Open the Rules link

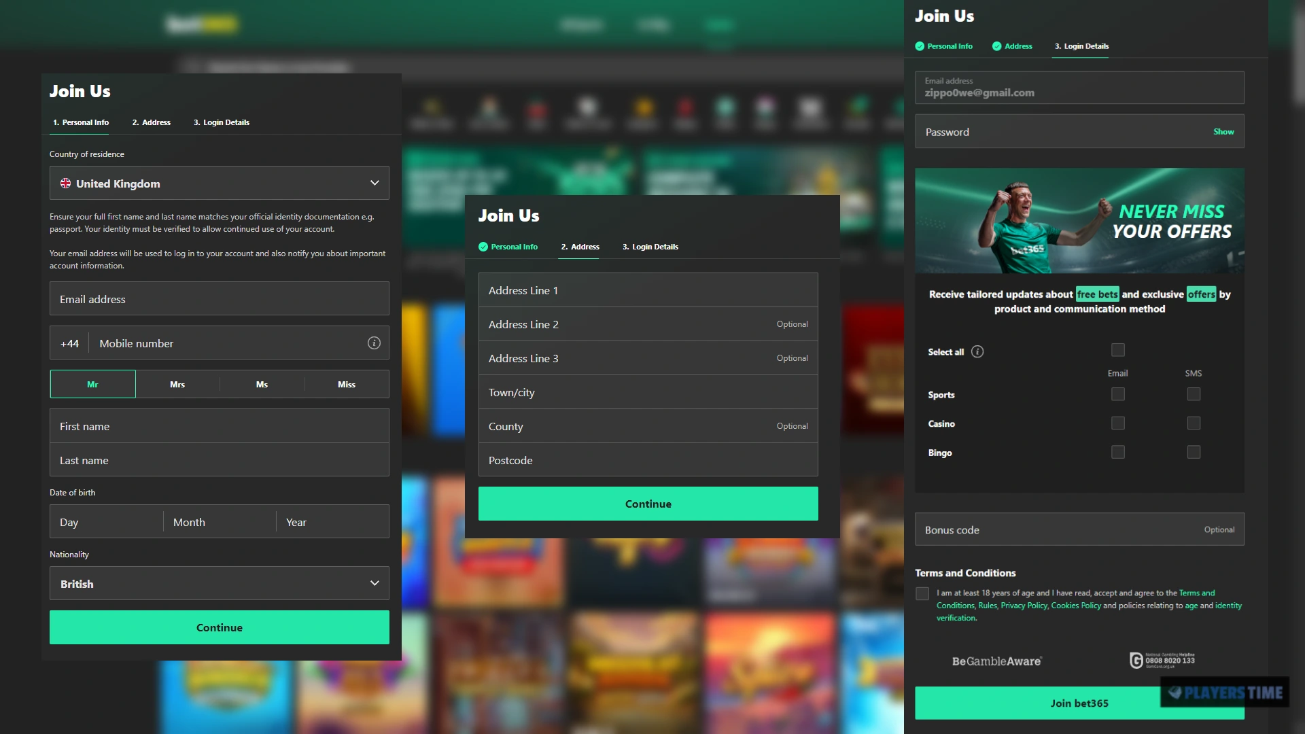(x=988, y=606)
